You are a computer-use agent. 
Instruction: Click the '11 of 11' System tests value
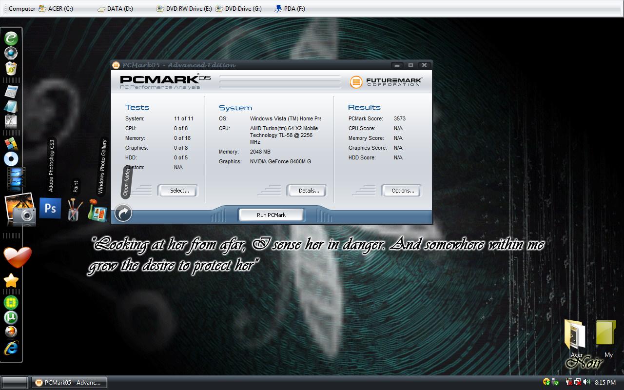pyautogui.click(x=184, y=118)
